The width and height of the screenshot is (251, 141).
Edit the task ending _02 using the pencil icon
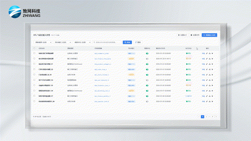click(207, 69)
